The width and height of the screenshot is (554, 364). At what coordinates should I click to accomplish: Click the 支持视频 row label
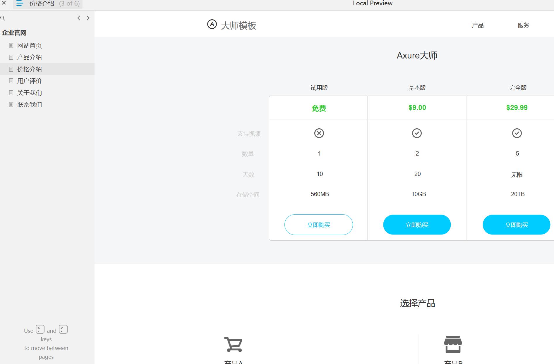(x=249, y=134)
